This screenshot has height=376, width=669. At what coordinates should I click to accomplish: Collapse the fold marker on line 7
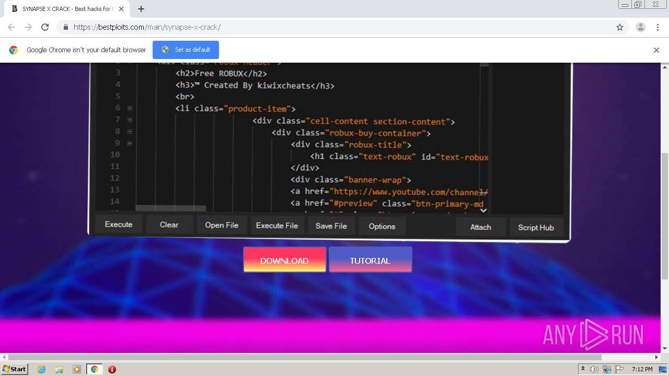point(130,120)
